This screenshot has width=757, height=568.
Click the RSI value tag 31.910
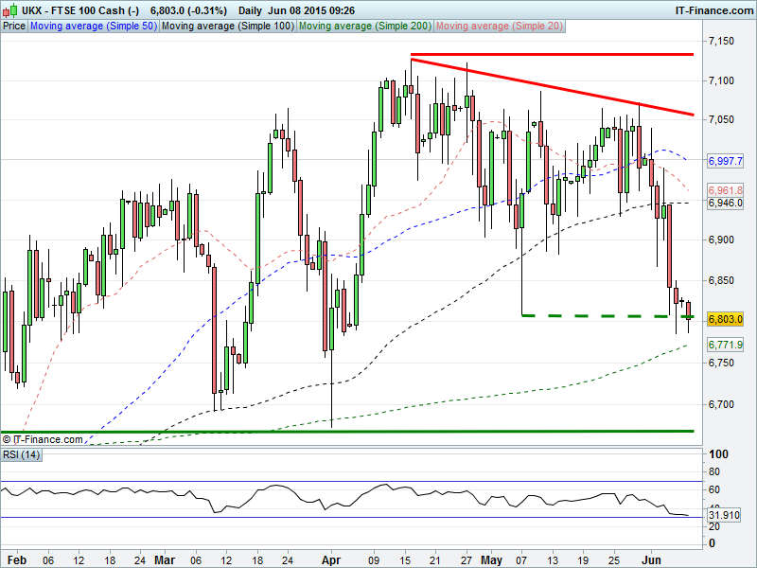[x=724, y=515]
